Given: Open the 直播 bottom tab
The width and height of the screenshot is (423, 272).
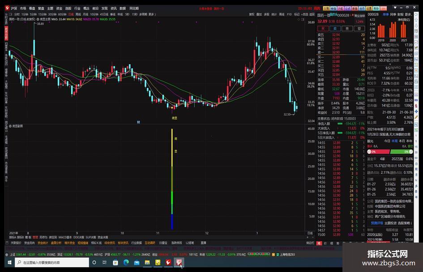Looking at the screenshot, I should [x=203, y=243].
